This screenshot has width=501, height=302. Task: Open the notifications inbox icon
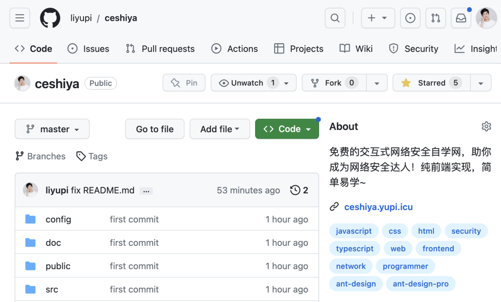click(x=461, y=18)
